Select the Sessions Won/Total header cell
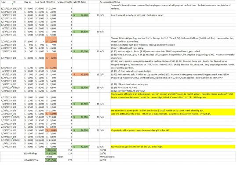This screenshot has width=237, height=169. click(110, 2)
